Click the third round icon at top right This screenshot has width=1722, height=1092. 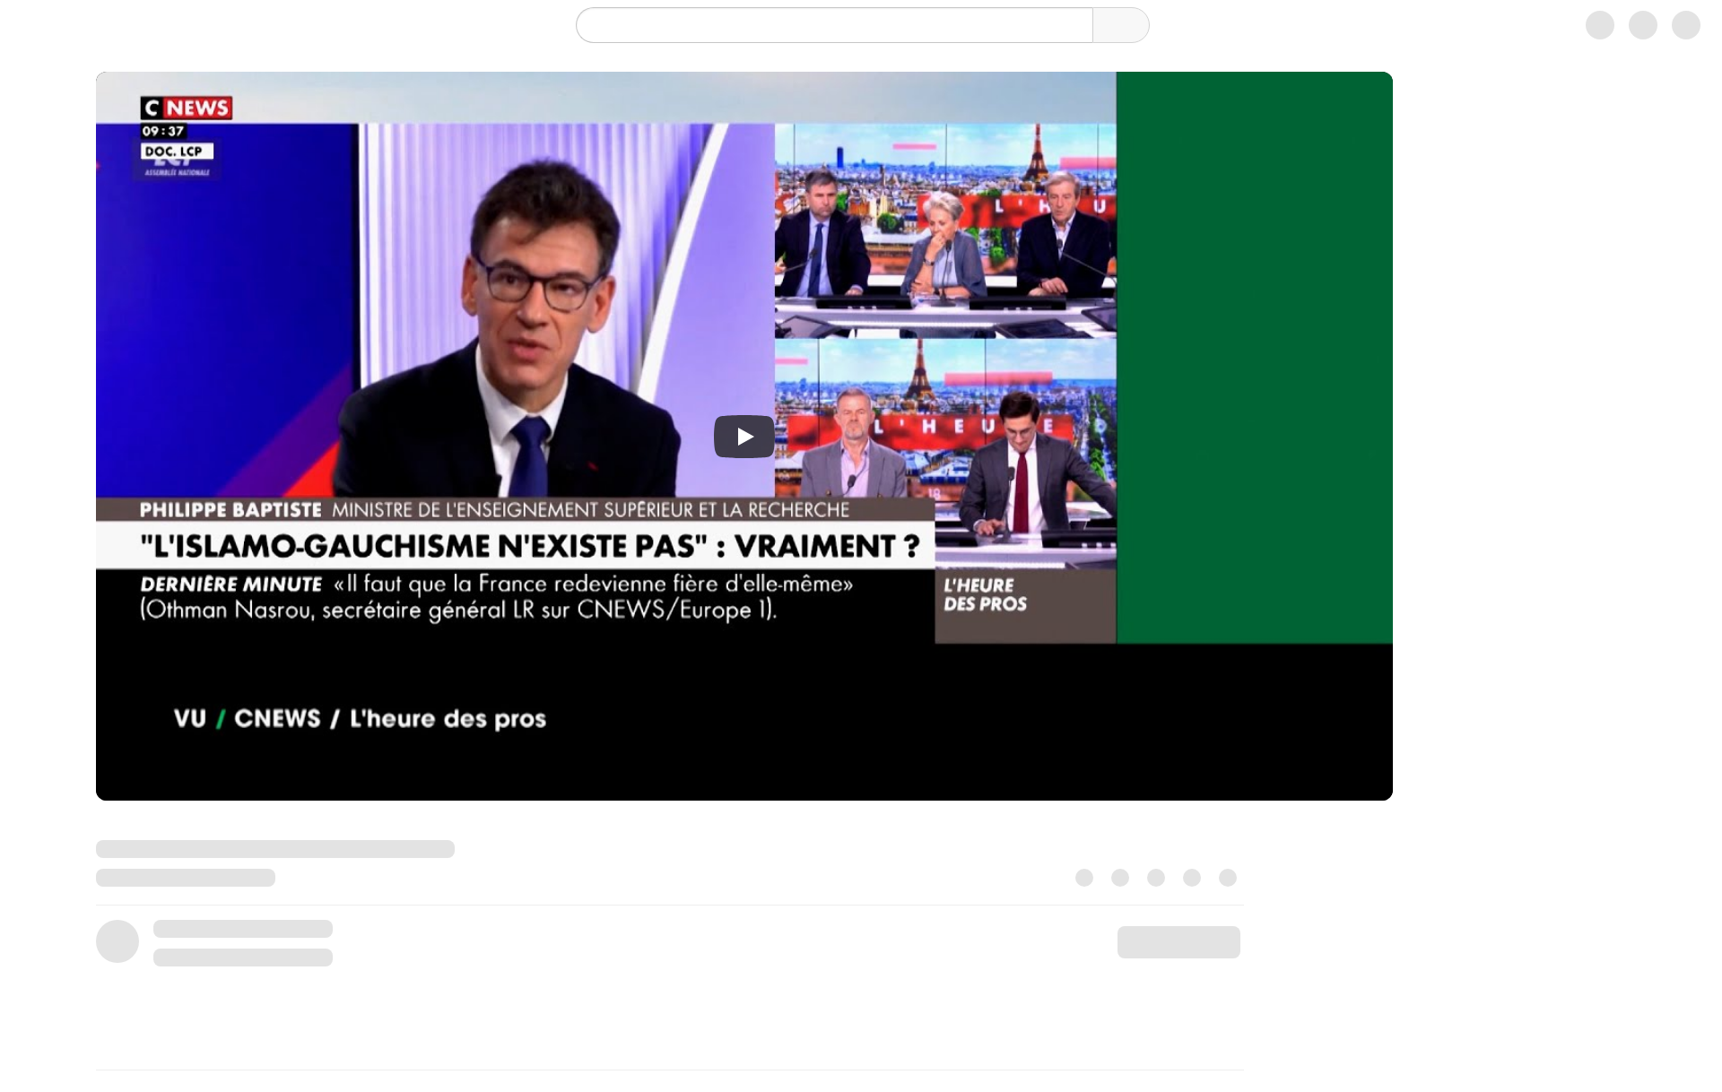point(1686,25)
